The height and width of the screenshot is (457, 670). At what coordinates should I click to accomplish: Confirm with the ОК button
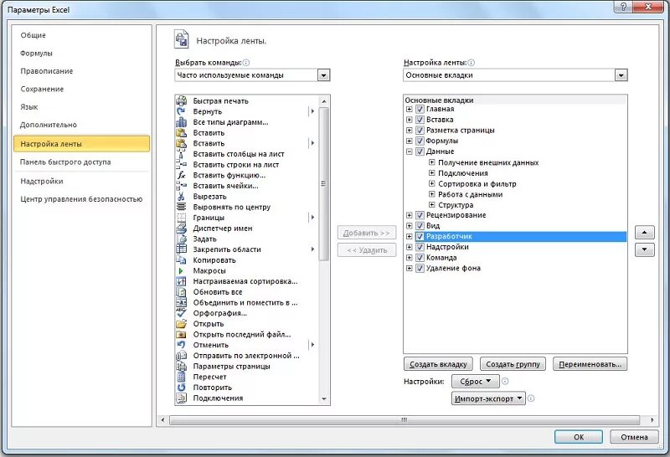pyautogui.click(x=579, y=437)
